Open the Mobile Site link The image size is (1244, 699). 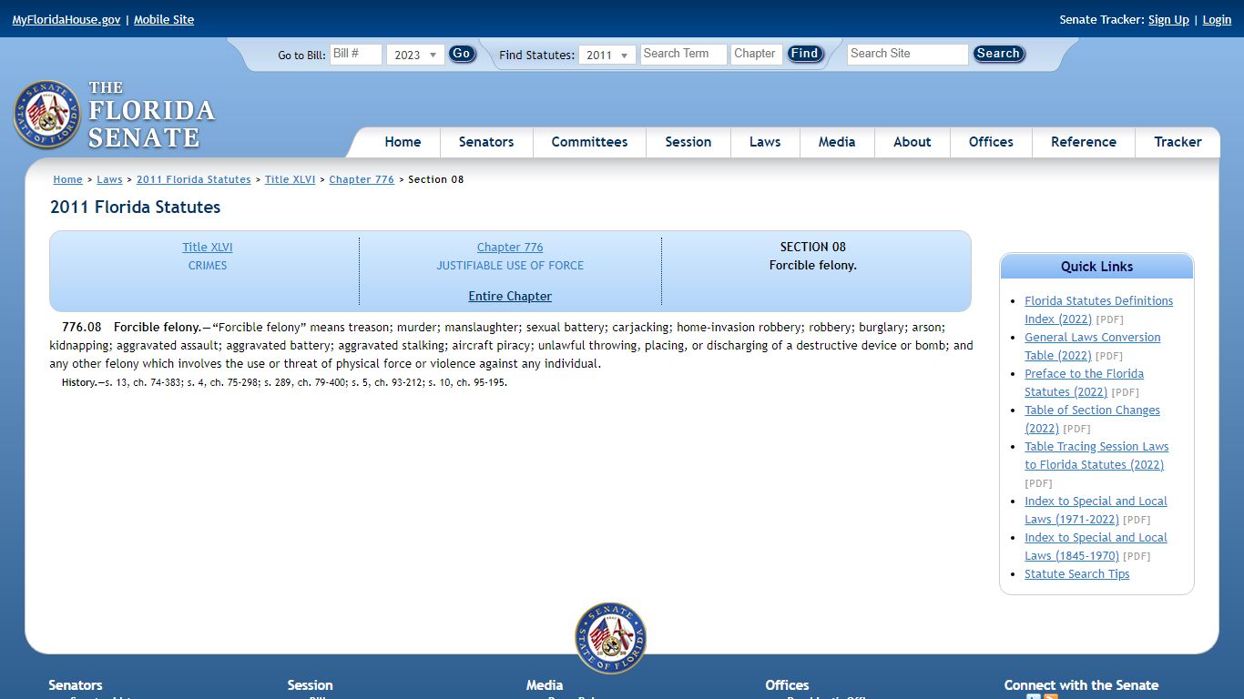pyautogui.click(x=164, y=19)
